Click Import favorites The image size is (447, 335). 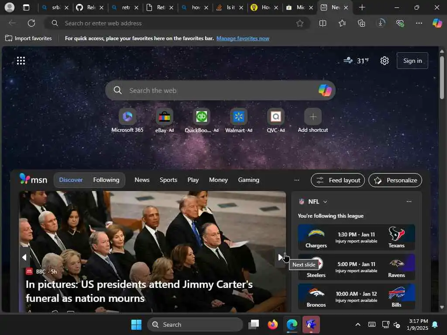tap(28, 38)
